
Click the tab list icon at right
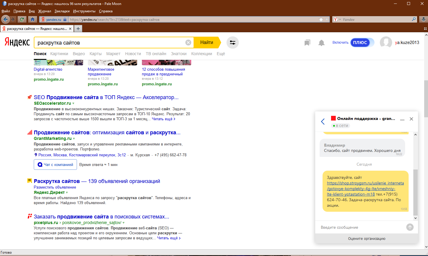425,29
